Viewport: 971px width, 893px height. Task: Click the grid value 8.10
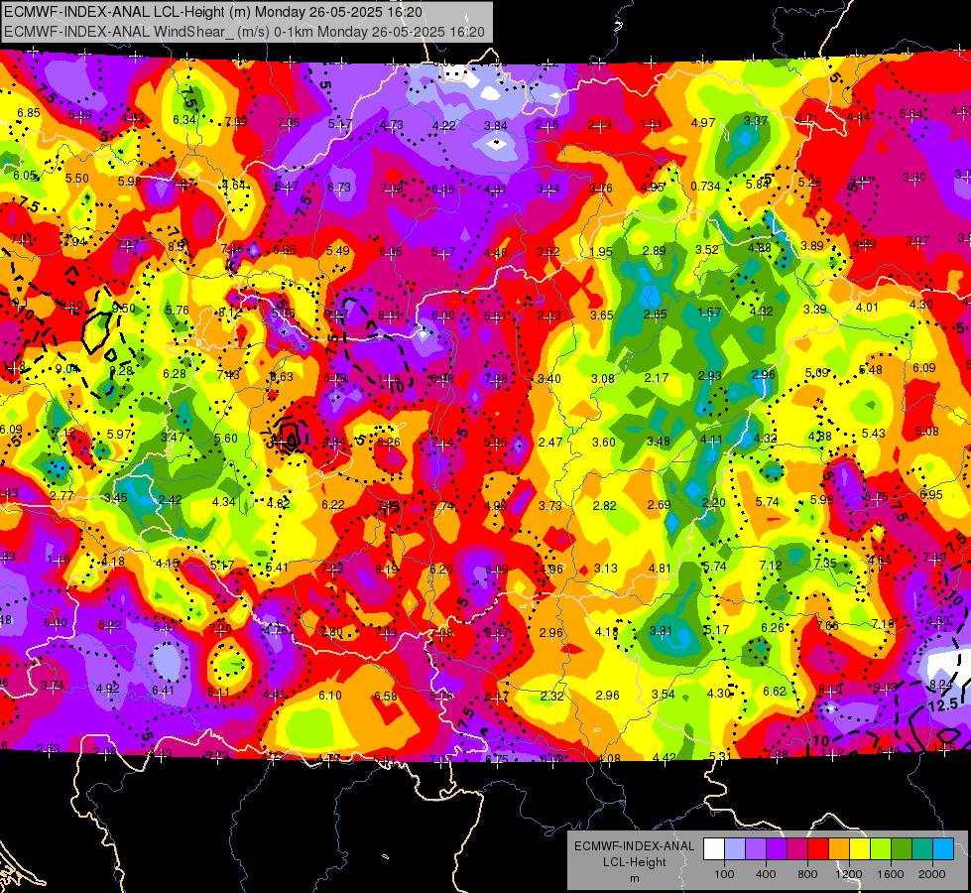[x=830, y=690]
